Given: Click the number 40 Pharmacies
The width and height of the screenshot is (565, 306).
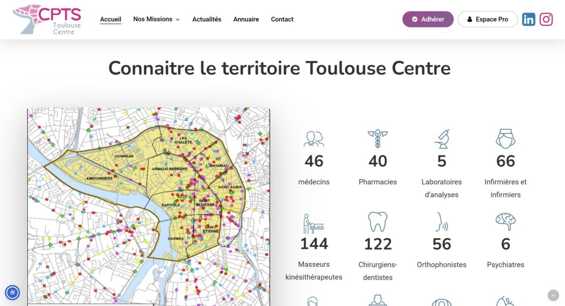Looking at the screenshot, I should pyautogui.click(x=377, y=161).
